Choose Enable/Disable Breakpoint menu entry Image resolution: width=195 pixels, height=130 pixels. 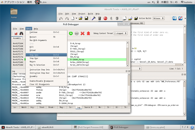(46, 81)
